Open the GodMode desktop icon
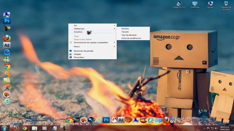This screenshot has height=131, width=234. click(x=195, y=5)
